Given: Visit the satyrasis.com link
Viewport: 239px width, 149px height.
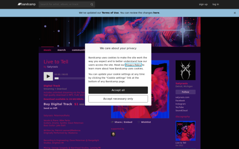Looking at the screenshot, I should coord(182,97).
